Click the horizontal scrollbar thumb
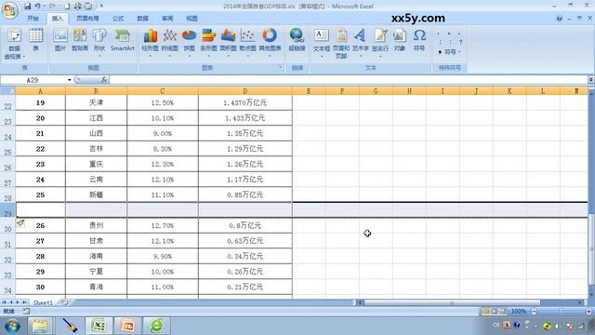This screenshot has height=335, width=595. point(452,302)
